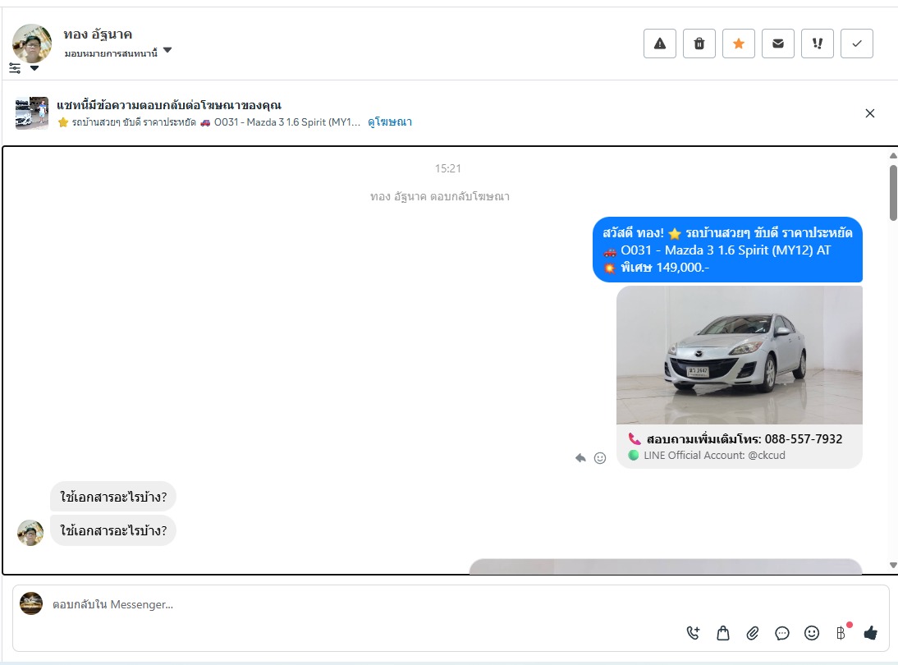Click the trash delete conversation icon
This screenshot has width=898, height=665.
tap(699, 44)
